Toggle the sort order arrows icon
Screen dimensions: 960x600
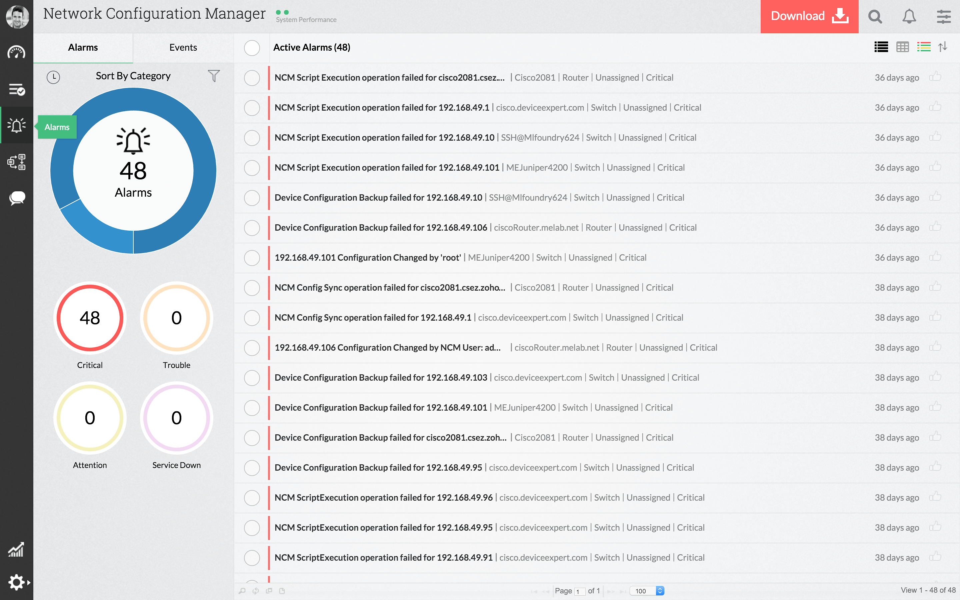point(943,47)
